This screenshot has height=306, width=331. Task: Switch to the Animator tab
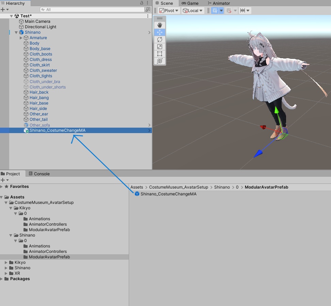[x=219, y=3]
